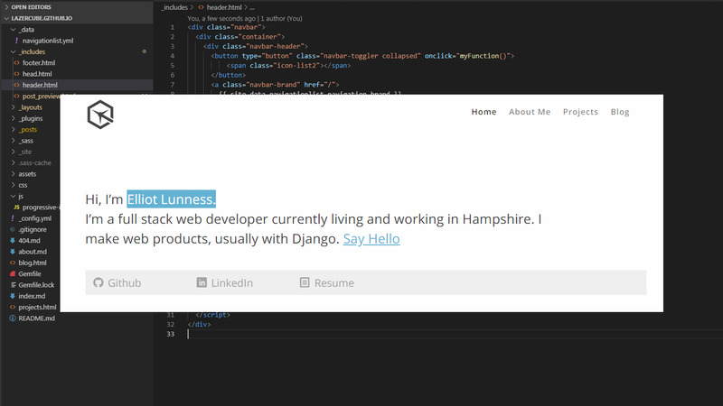Click the projects.html file icon
The width and height of the screenshot is (723, 406).
13,307
